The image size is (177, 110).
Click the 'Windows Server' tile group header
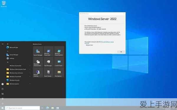tap(37, 44)
